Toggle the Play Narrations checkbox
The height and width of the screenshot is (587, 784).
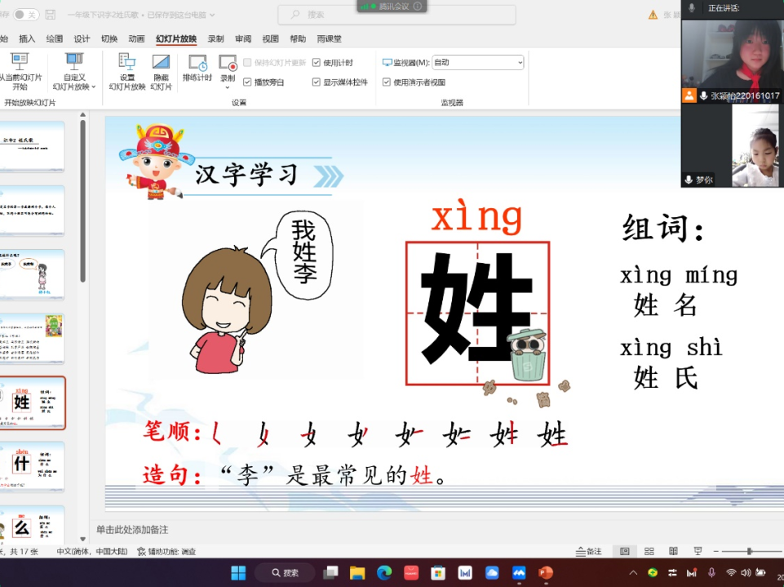[248, 82]
